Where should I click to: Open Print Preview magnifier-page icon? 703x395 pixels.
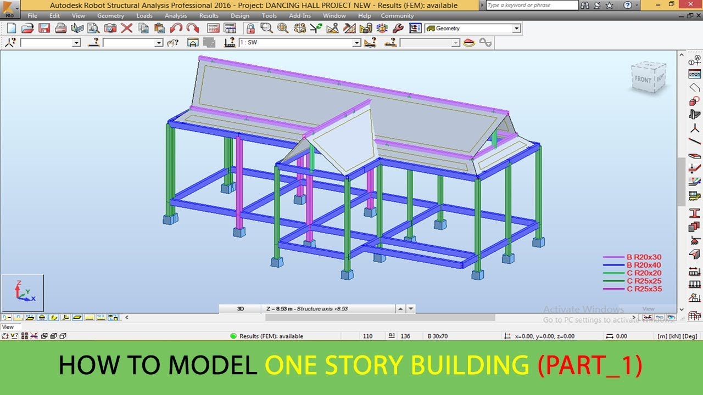(93, 28)
